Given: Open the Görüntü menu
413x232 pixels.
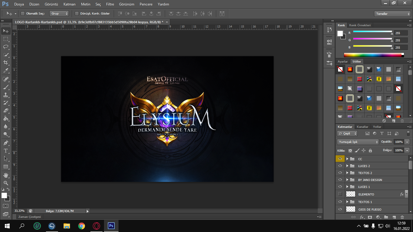Looking at the screenshot, I should 51,4.
